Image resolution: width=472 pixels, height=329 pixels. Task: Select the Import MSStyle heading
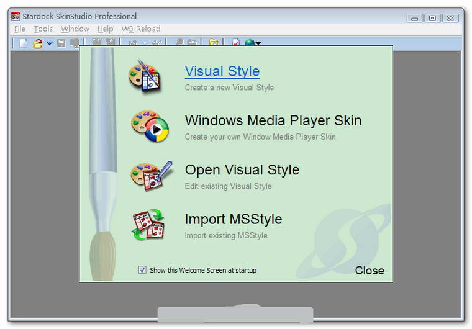pyautogui.click(x=234, y=219)
